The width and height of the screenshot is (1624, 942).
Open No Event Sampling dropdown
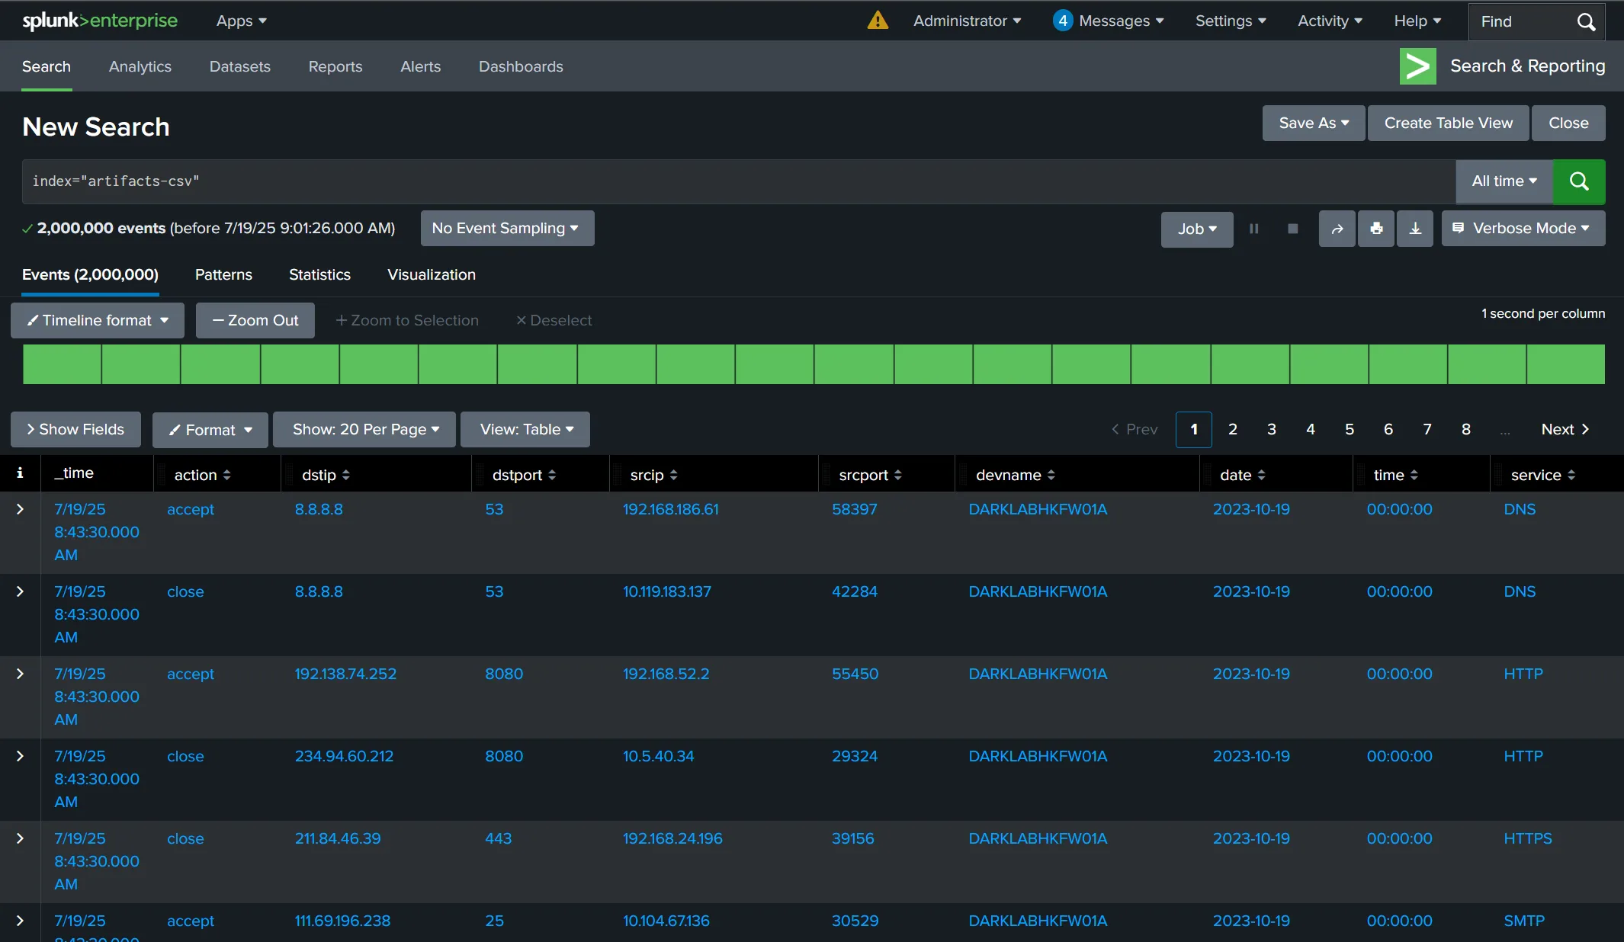(x=507, y=229)
